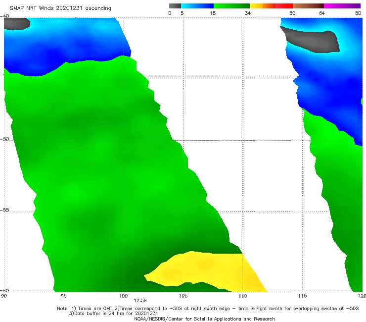Click the latitude label '-55'

pos(4,210)
